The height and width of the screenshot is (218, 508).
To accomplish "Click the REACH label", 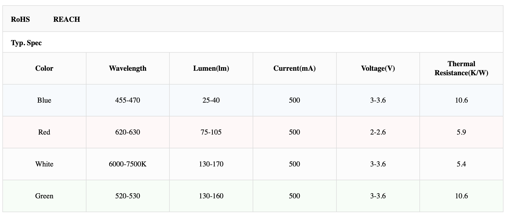I will pyautogui.click(x=66, y=19).
